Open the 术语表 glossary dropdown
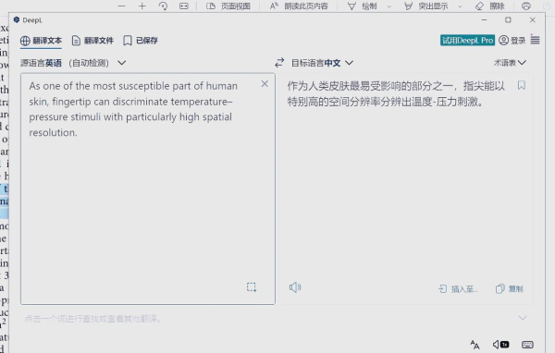This screenshot has width=555, height=353. pyautogui.click(x=510, y=63)
